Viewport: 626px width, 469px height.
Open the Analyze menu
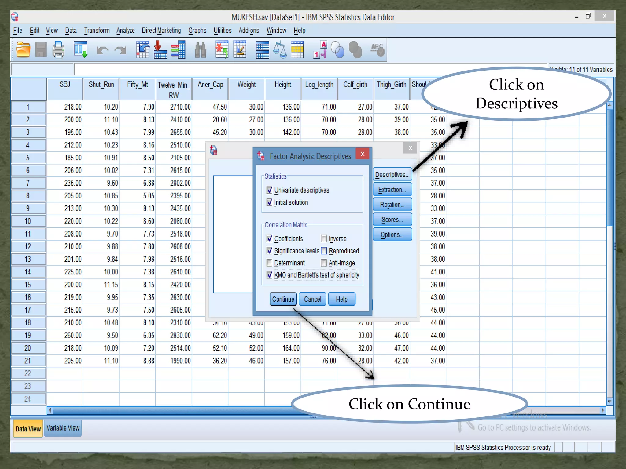[126, 31]
